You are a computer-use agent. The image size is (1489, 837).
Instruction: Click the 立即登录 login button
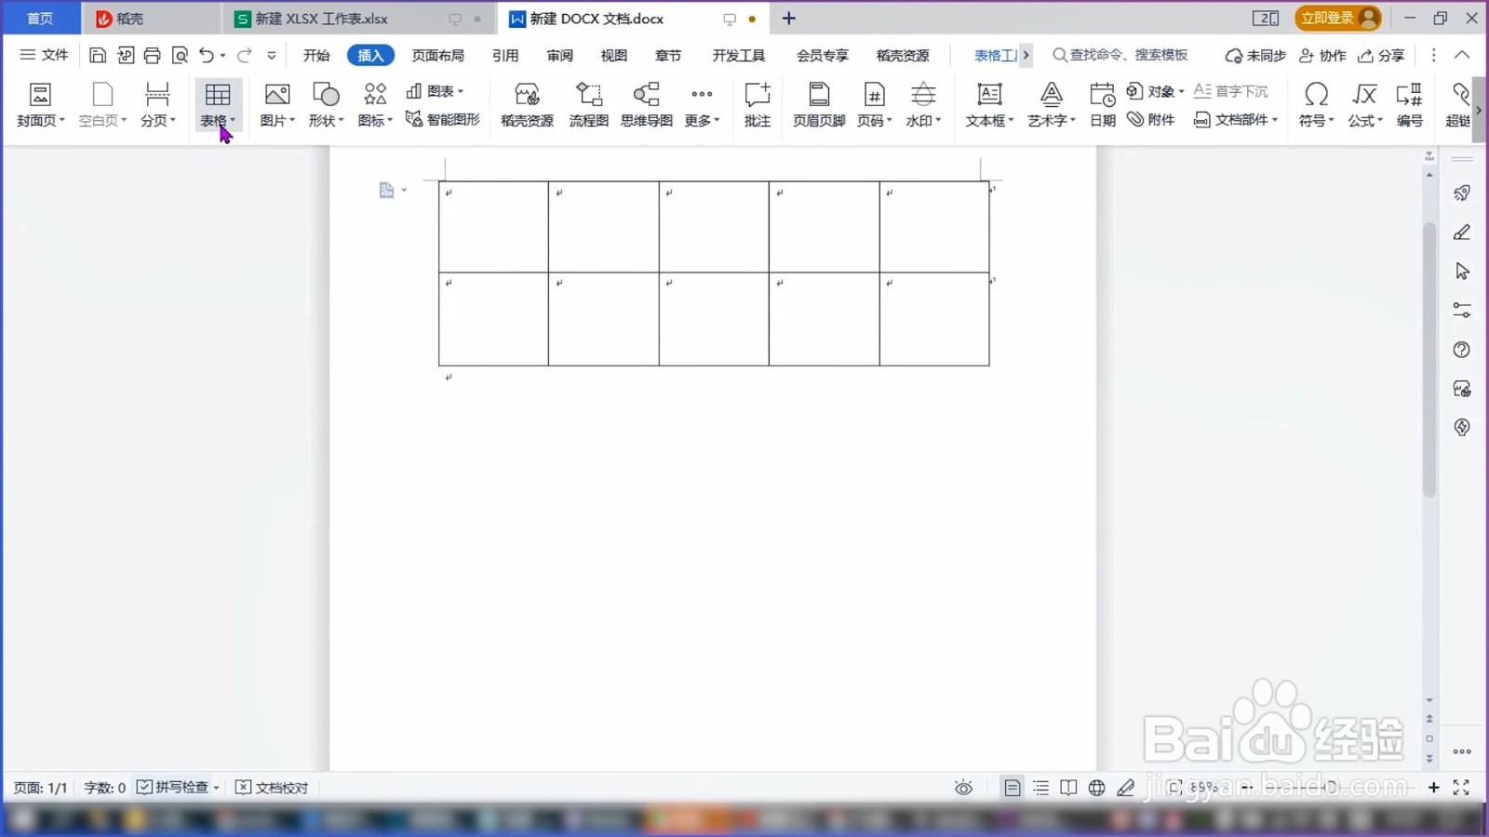click(1337, 18)
